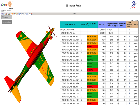Collapse the header using the center grip handle
The width and height of the screenshot is (140, 105).
[74, 14]
